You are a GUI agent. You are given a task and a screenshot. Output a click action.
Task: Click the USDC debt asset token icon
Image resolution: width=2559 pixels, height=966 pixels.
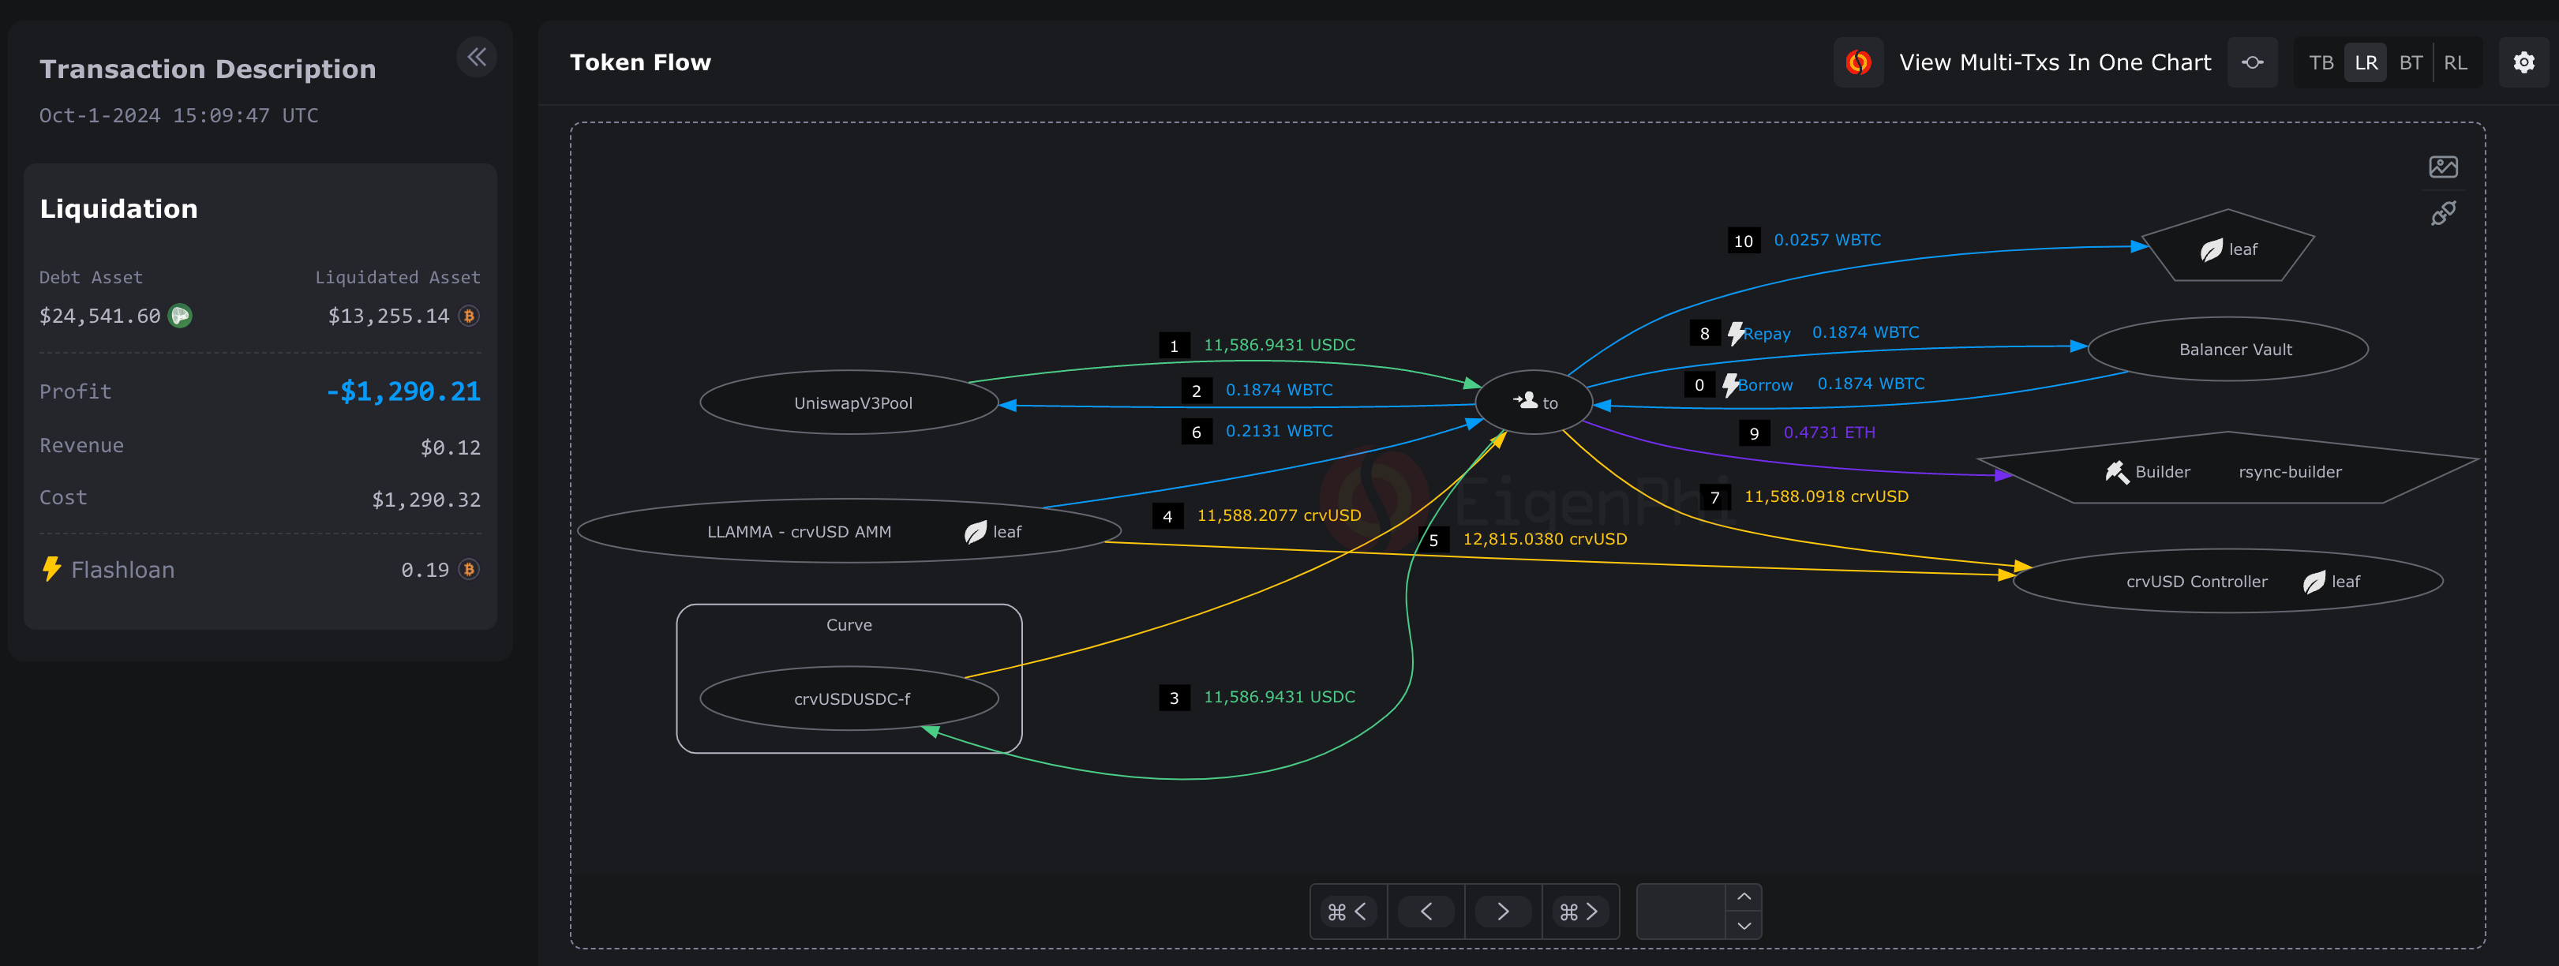180,316
